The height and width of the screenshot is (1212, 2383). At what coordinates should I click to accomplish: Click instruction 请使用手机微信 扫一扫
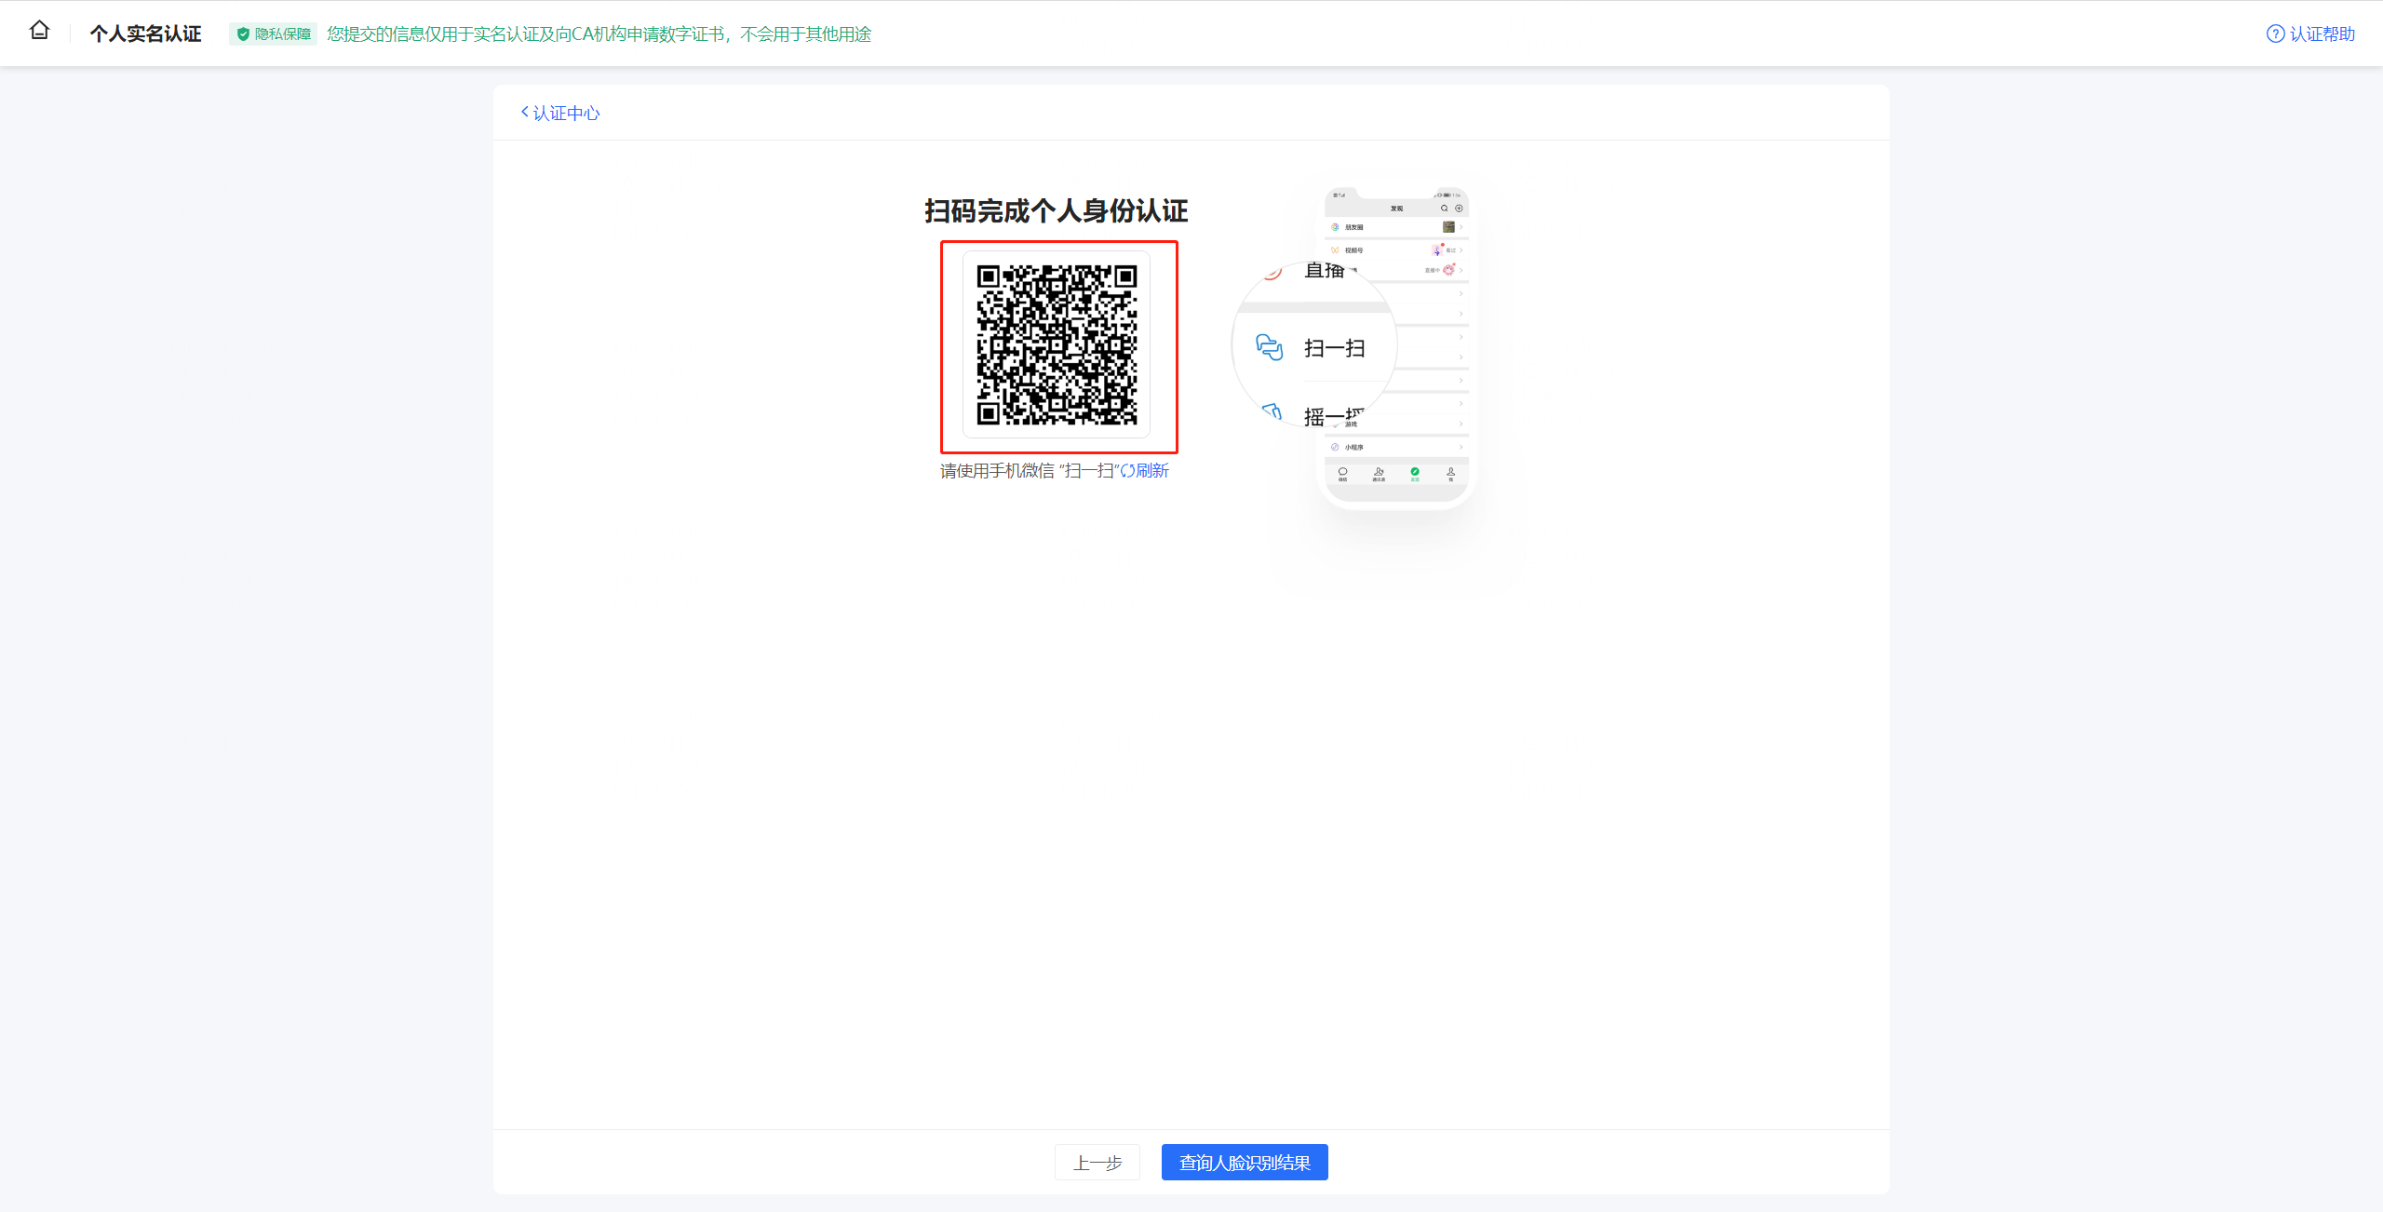tap(1030, 471)
